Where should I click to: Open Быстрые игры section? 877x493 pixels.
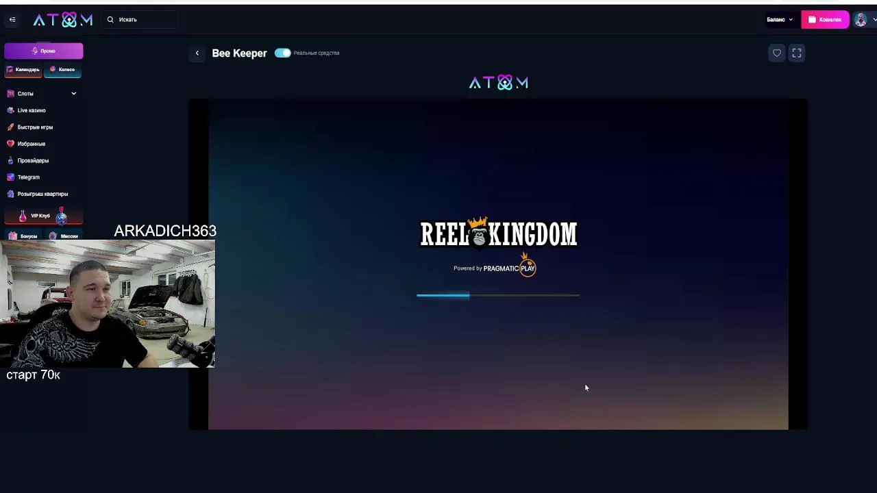[35, 127]
